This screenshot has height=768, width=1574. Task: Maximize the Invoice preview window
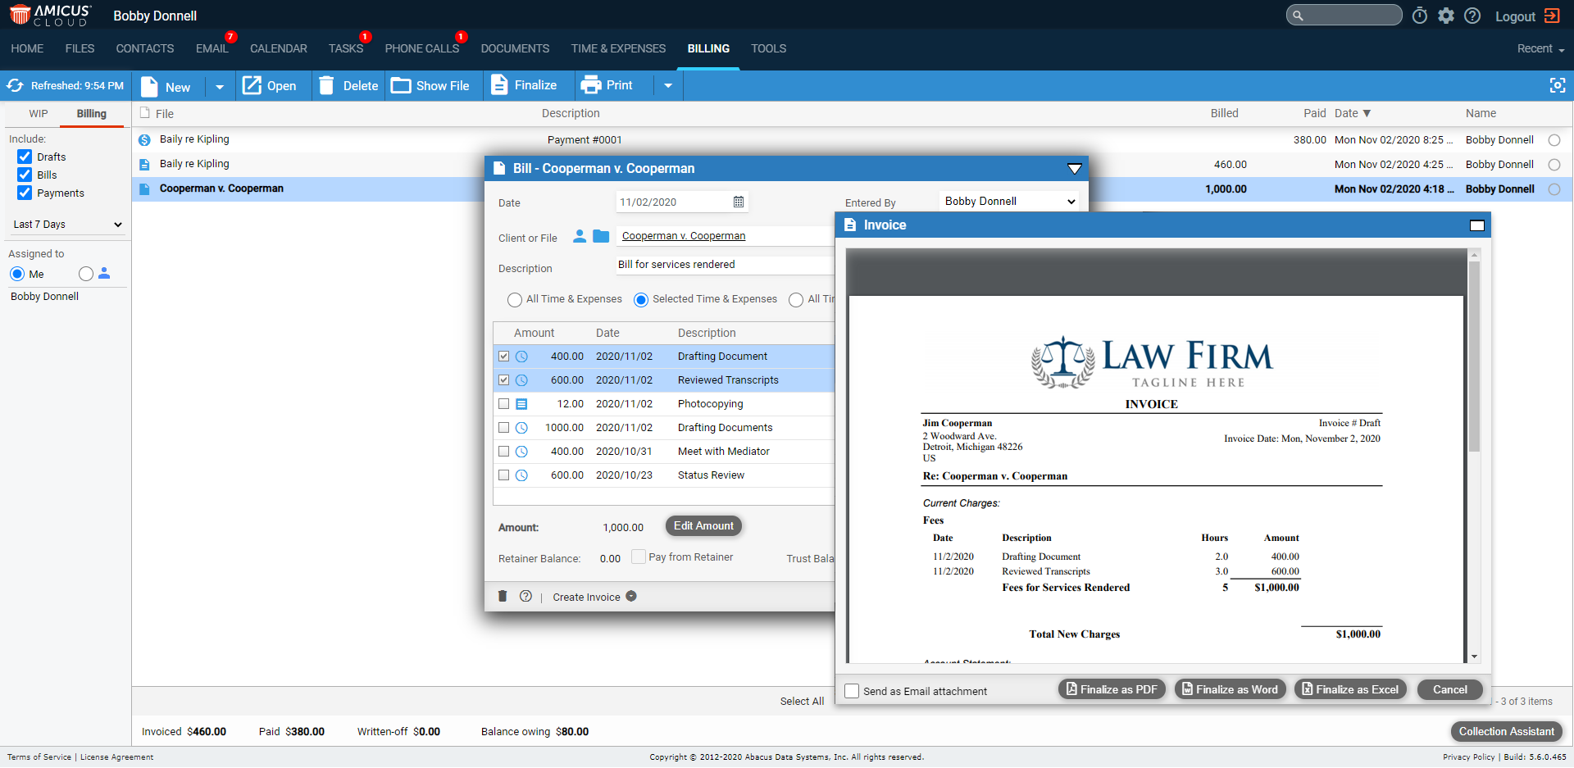[1477, 225]
